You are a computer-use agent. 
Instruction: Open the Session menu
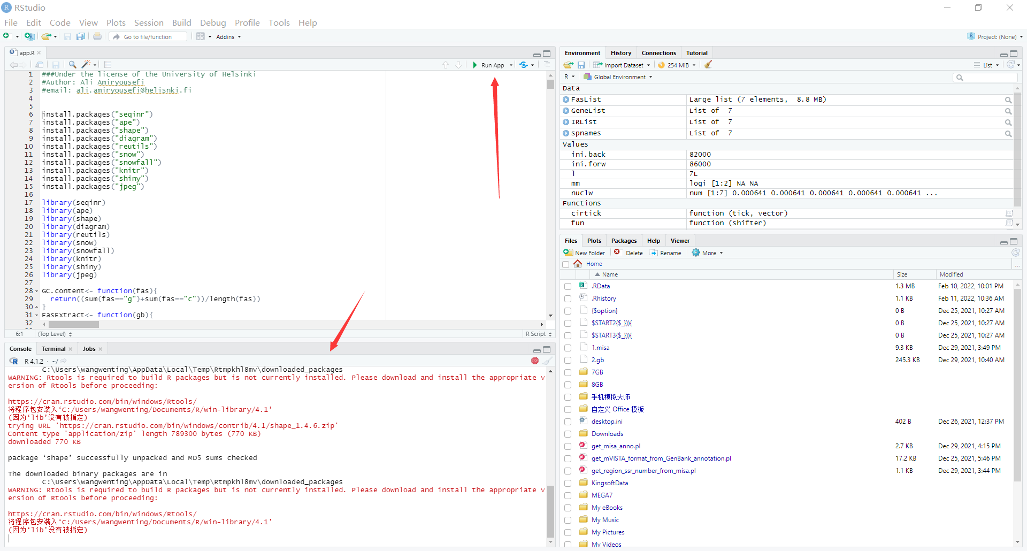click(149, 22)
